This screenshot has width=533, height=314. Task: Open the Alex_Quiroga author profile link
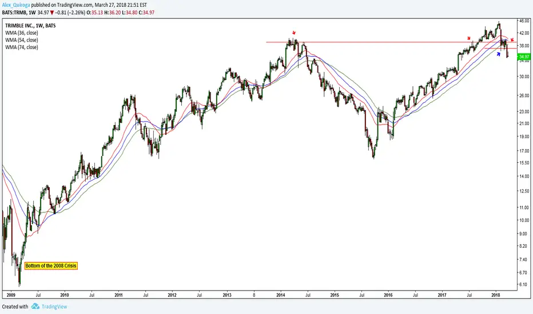click(16, 6)
